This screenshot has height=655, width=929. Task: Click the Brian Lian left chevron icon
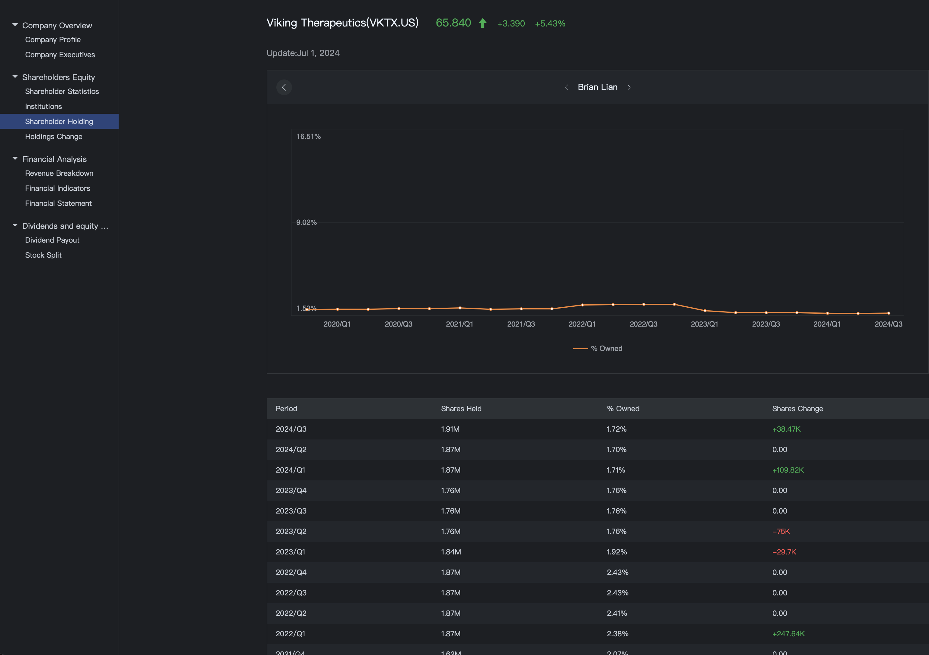(x=567, y=86)
